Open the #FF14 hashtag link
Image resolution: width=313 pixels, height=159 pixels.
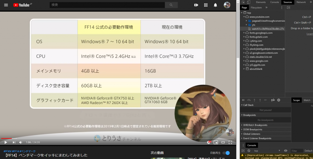point(15,151)
